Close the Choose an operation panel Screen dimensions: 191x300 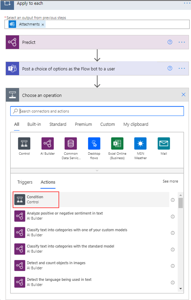click(184, 95)
